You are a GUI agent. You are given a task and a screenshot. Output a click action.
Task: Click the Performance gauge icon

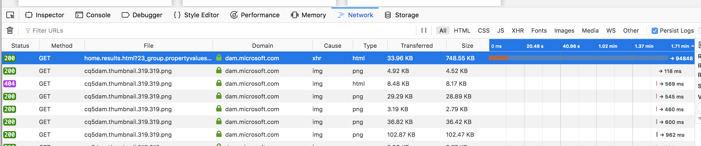click(234, 15)
